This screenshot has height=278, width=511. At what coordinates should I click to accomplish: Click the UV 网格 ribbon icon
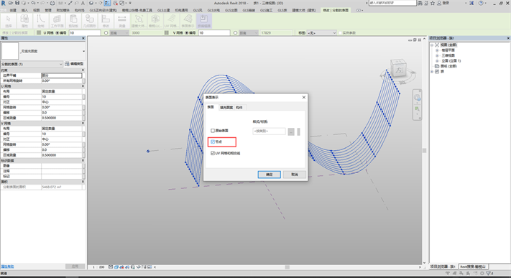tap(171, 21)
